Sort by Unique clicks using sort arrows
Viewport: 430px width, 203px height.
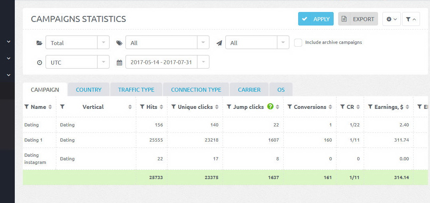pyautogui.click(x=217, y=107)
